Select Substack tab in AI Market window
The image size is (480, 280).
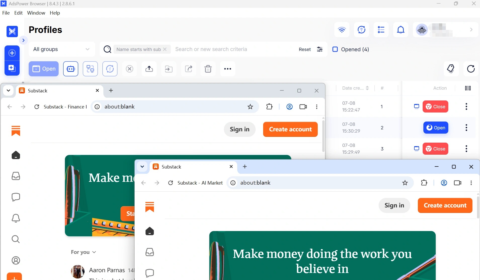(x=193, y=167)
